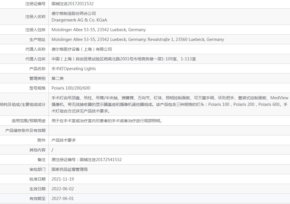Click the 管理类别 label

point(37,78)
